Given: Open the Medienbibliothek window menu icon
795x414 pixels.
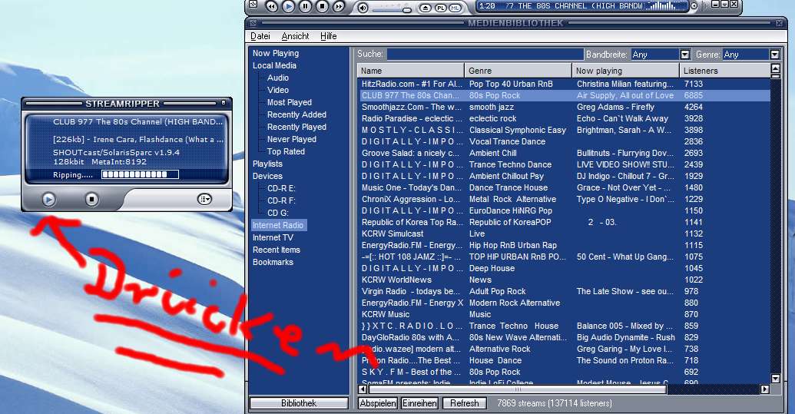Looking at the screenshot, I should pyautogui.click(x=253, y=23).
